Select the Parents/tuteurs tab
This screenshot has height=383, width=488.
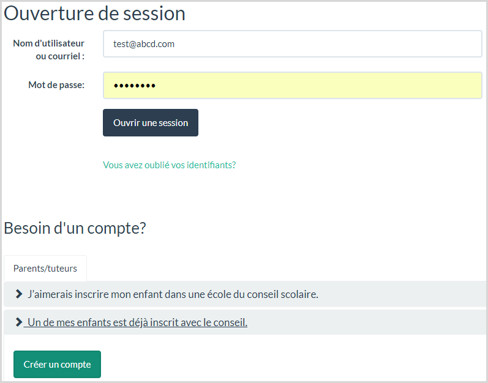[x=45, y=269]
